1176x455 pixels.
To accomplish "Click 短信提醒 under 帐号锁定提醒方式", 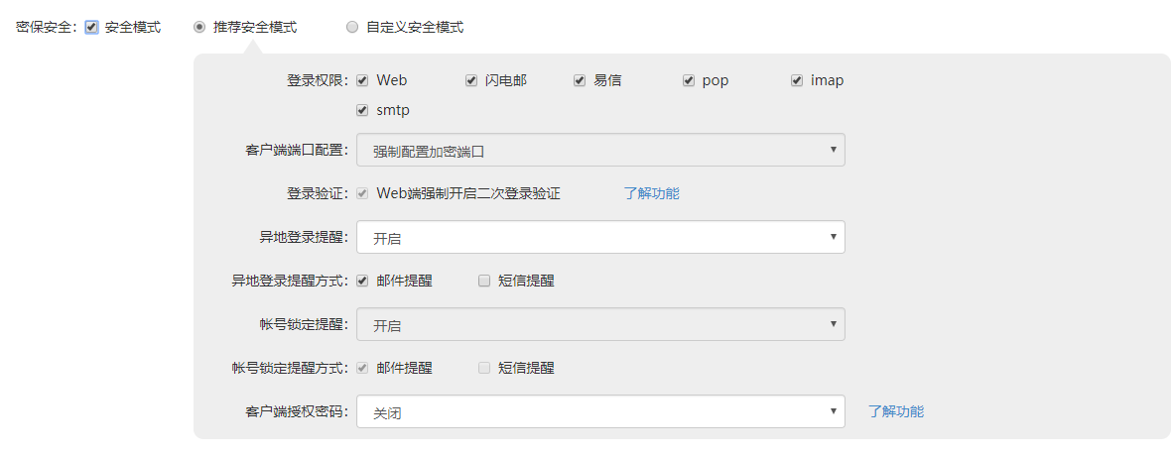I will pos(484,368).
